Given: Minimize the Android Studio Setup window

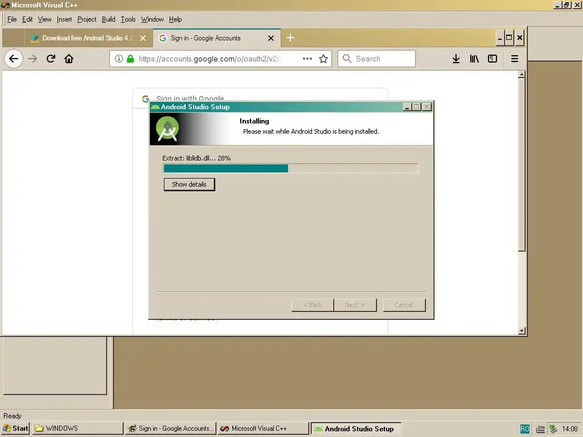Looking at the screenshot, I should pos(407,107).
